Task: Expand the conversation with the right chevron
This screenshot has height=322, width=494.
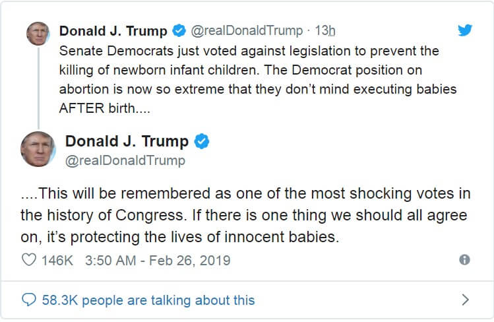Action: click(465, 300)
